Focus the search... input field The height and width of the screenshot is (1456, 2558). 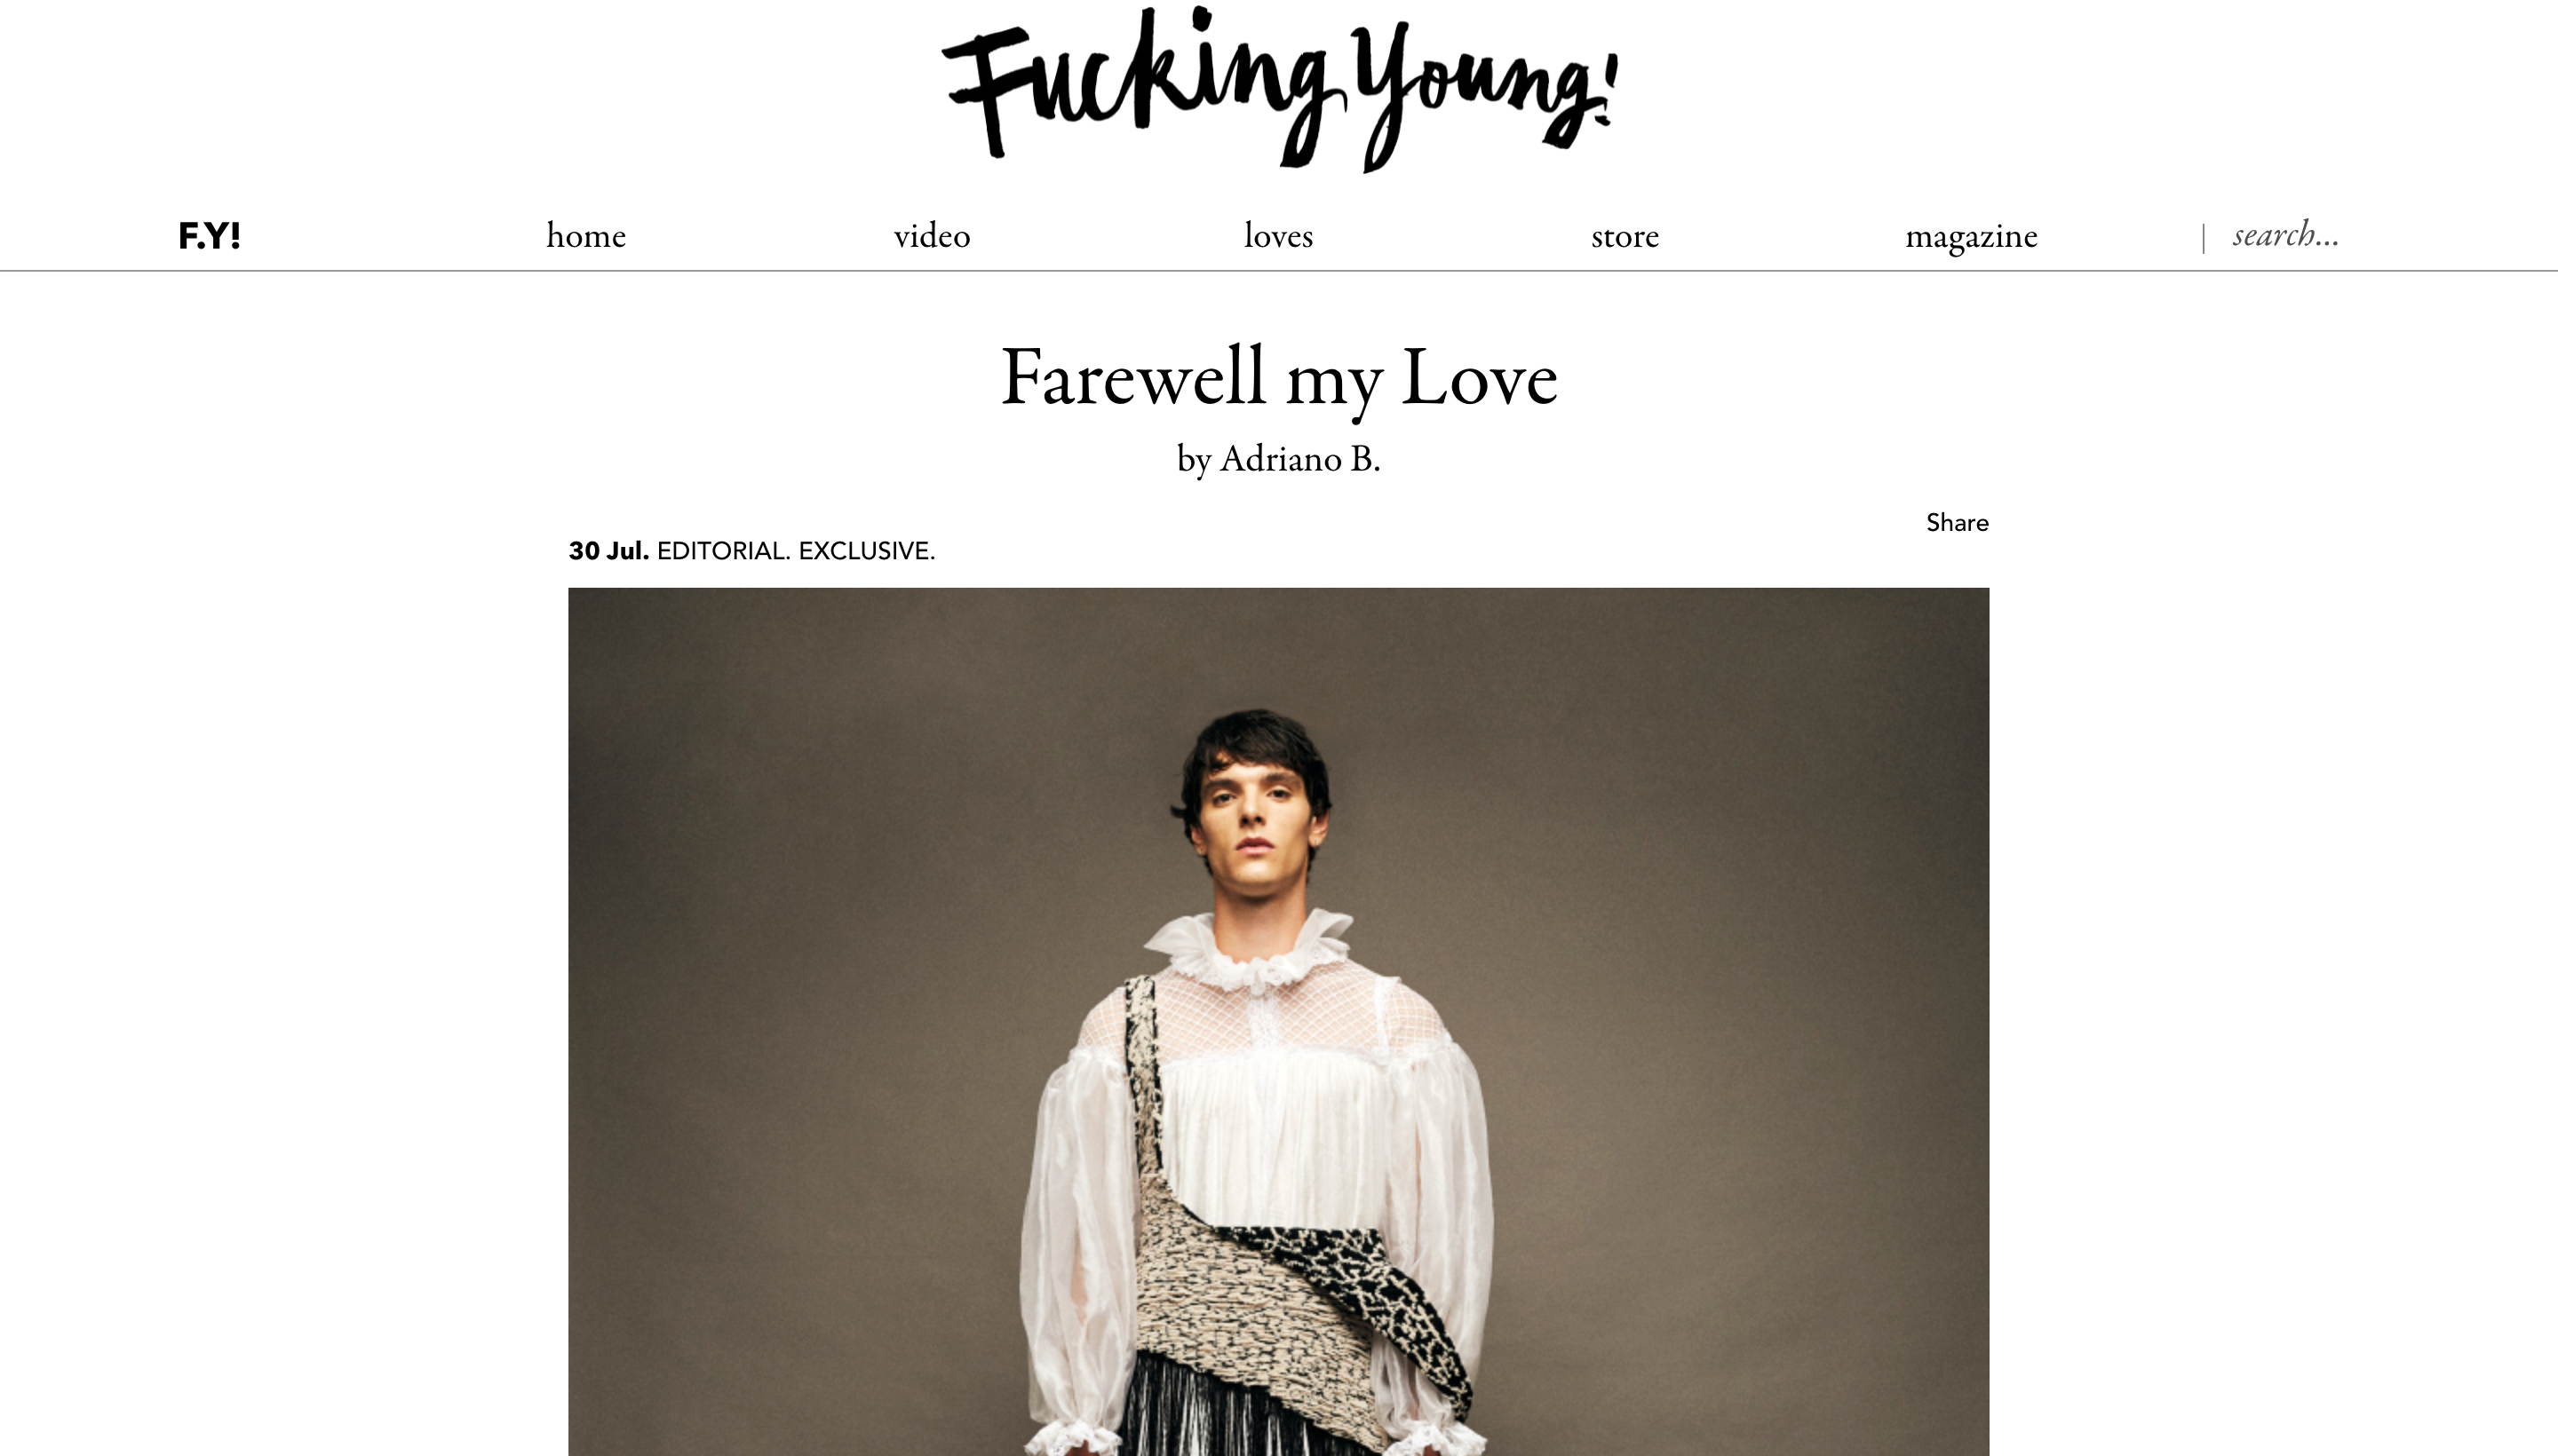point(2286,236)
